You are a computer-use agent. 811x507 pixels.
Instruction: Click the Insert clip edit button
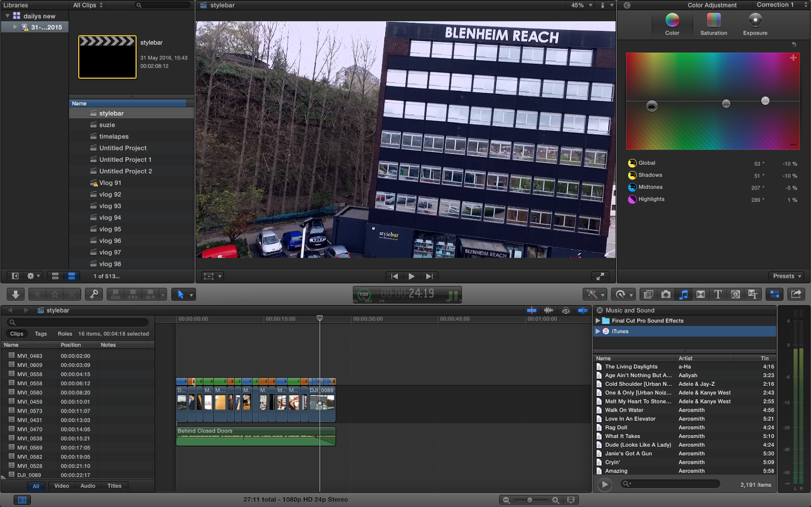133,295
